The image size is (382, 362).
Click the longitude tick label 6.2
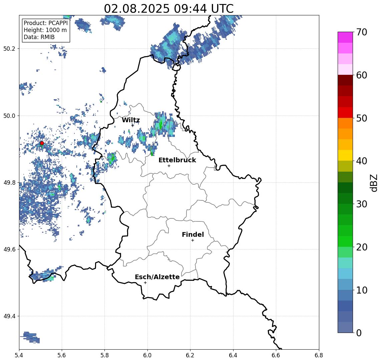coord(190,355)
